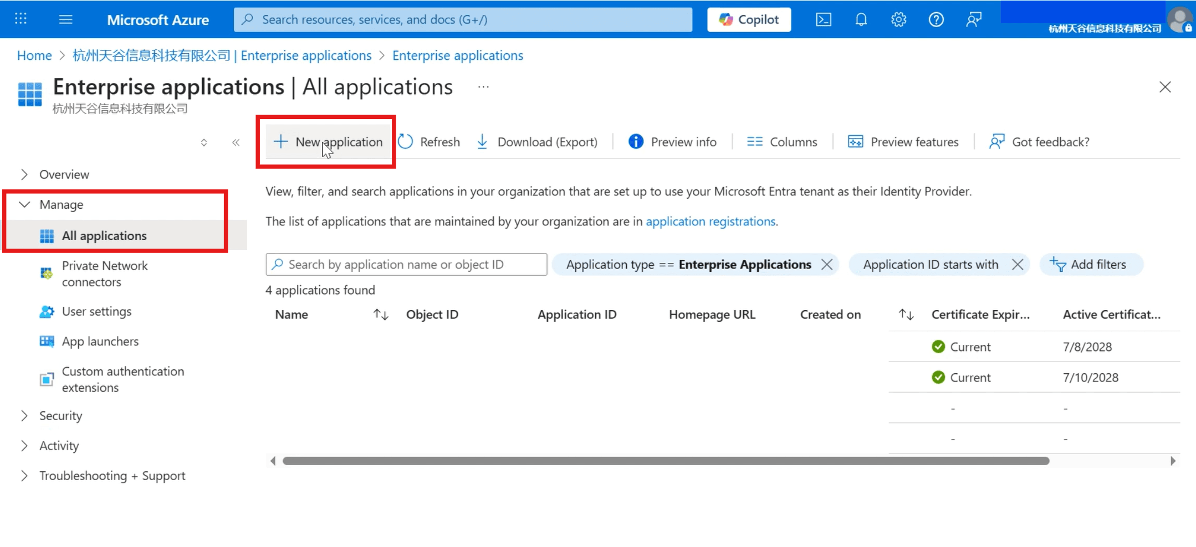
Task: Open the notifications bell
Action: coord(861,19)
